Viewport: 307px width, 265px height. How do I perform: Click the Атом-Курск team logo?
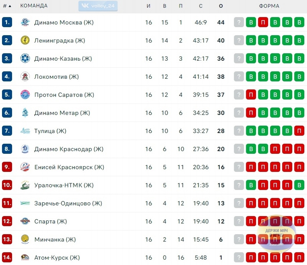pyautogui.click(x=25, y=257)
